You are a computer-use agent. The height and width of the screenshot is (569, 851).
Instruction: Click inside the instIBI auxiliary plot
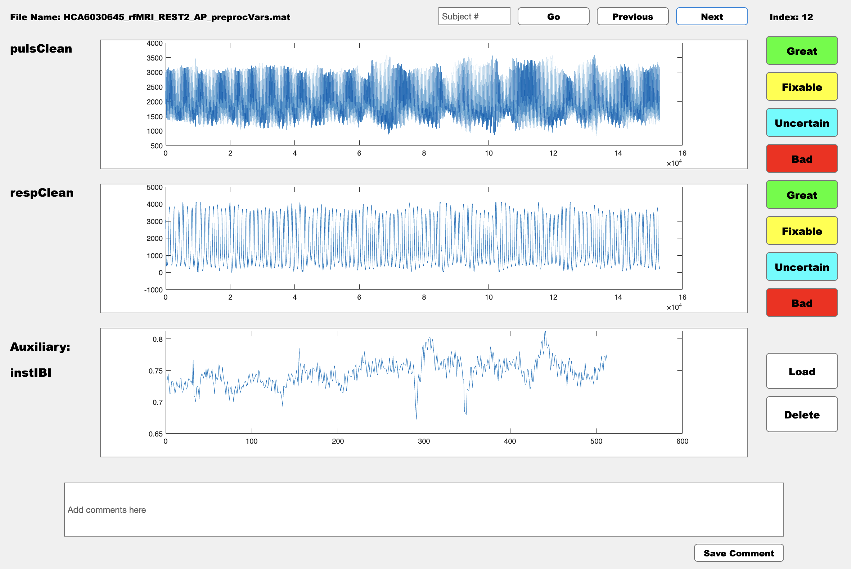[x=424, y=382]
